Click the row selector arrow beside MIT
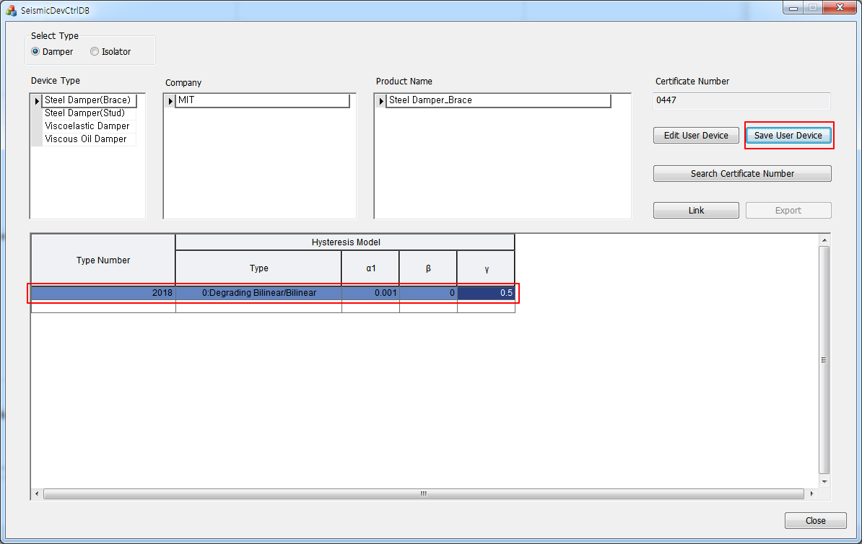Viewport: 862px width, 544px height. tap(170, 100)
